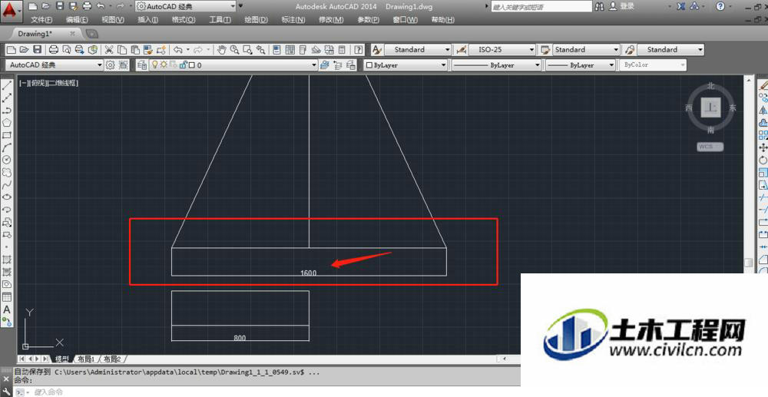Click the new drawing tab button
768x397 pixels.
[91, 34]
